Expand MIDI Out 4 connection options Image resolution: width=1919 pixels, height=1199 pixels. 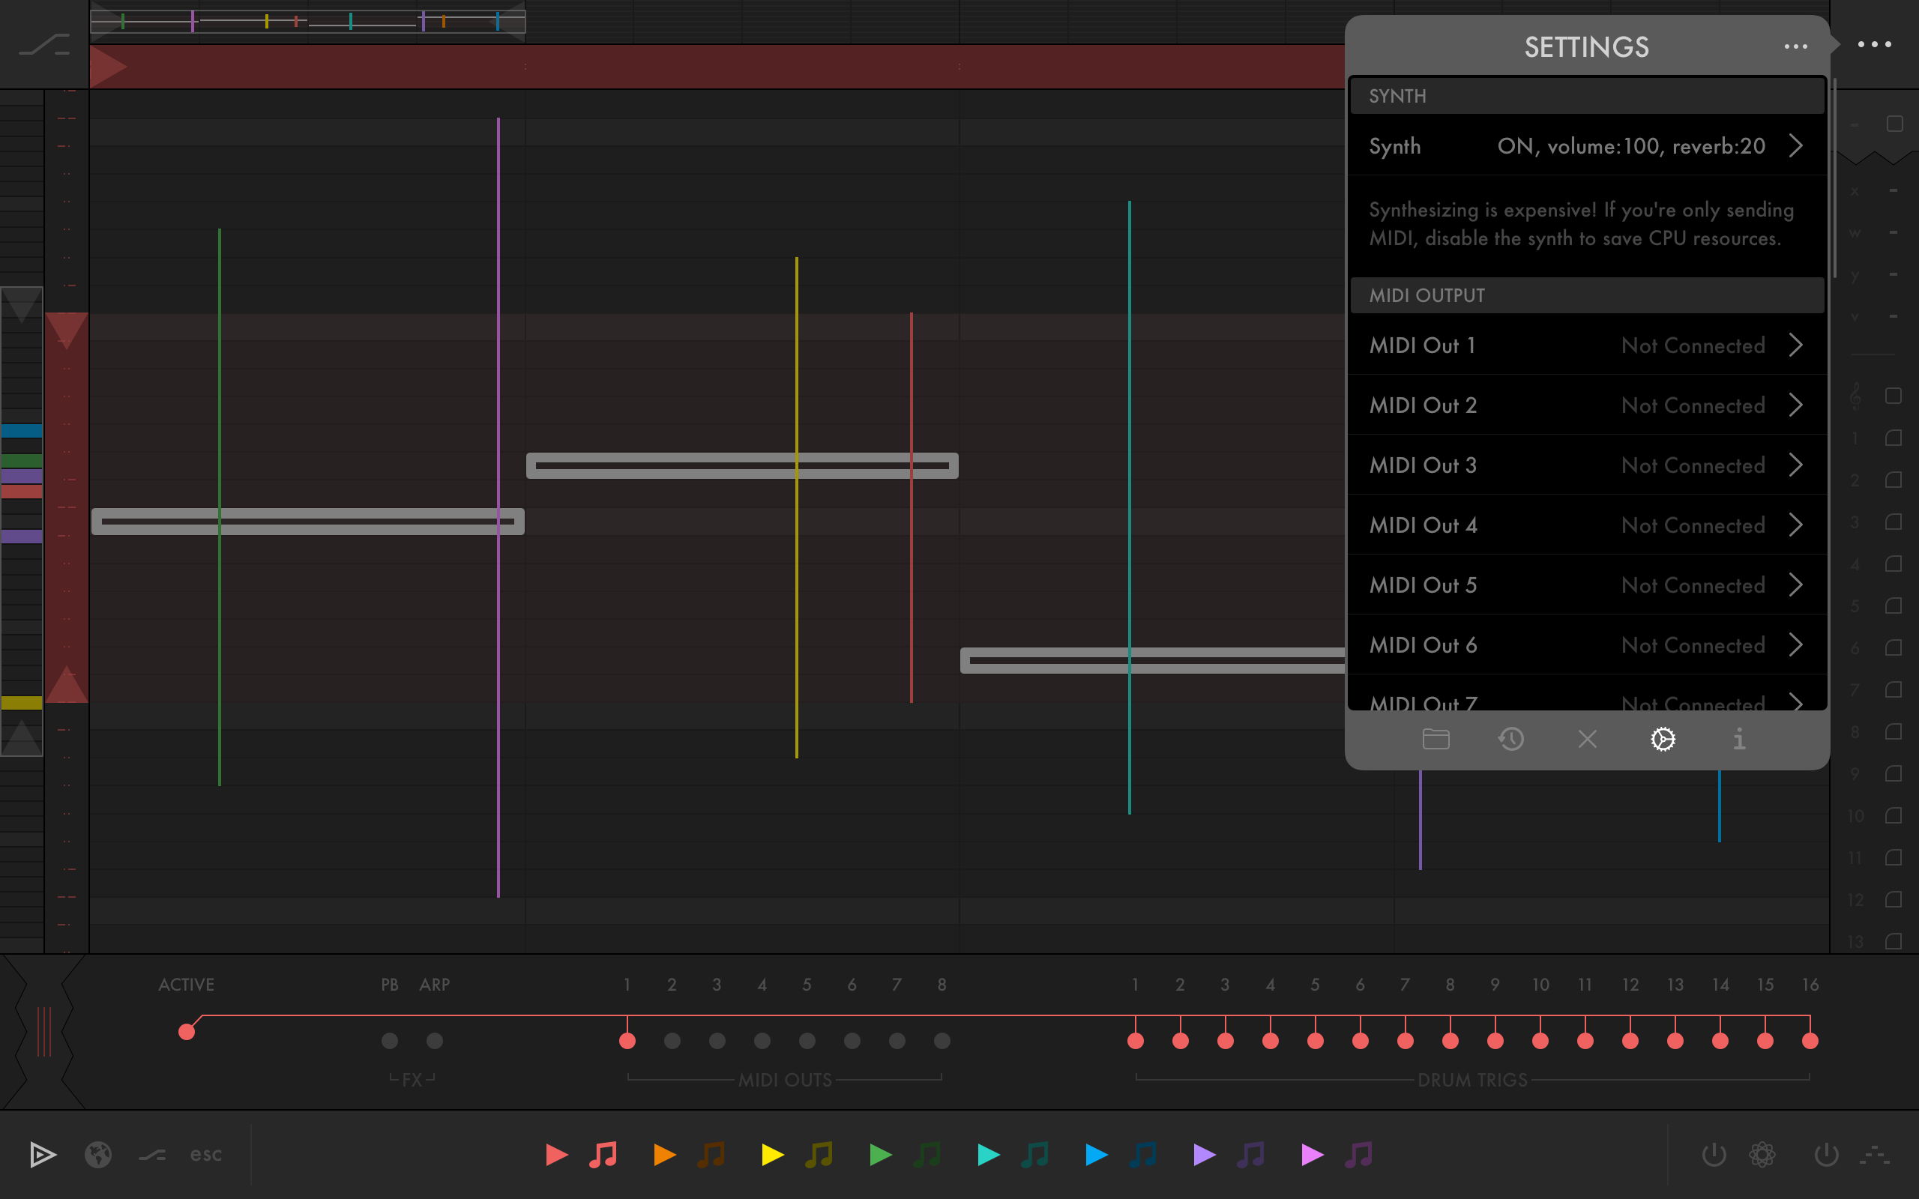pyautogui.click(x=1796, y=525)
